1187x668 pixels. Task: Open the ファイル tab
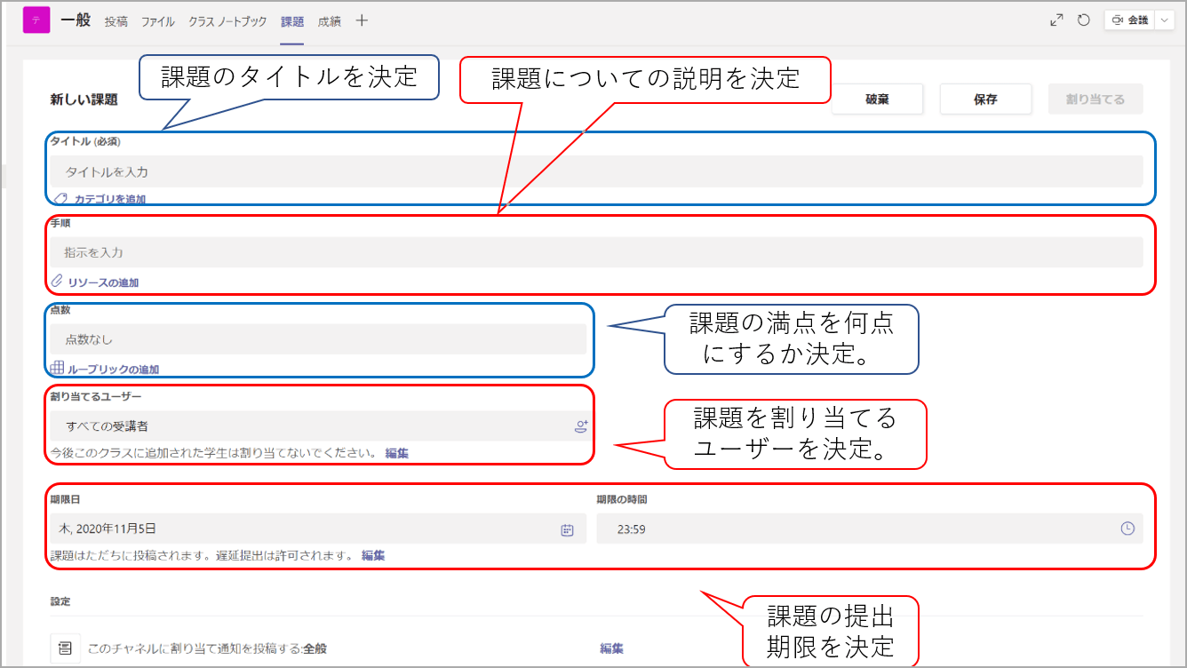[x=158, y=21]
